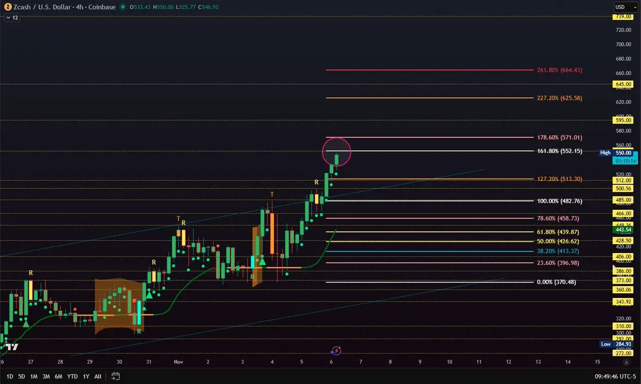Click the 386.00 yellow price label
The image size is (641, 384).
point(622,271)
